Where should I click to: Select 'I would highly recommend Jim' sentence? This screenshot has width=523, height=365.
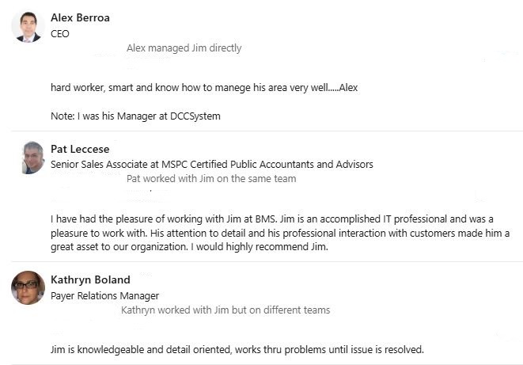click(260, 246)
